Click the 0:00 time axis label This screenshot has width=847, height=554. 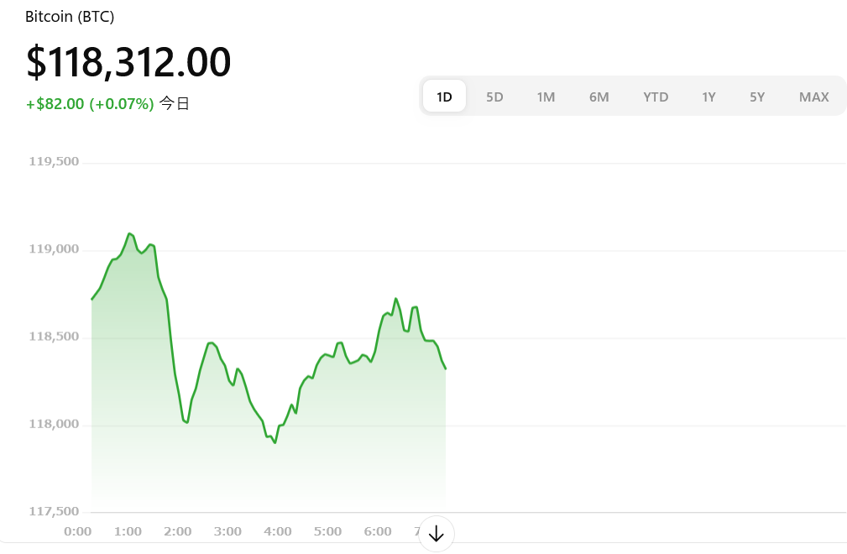(78, 532)
